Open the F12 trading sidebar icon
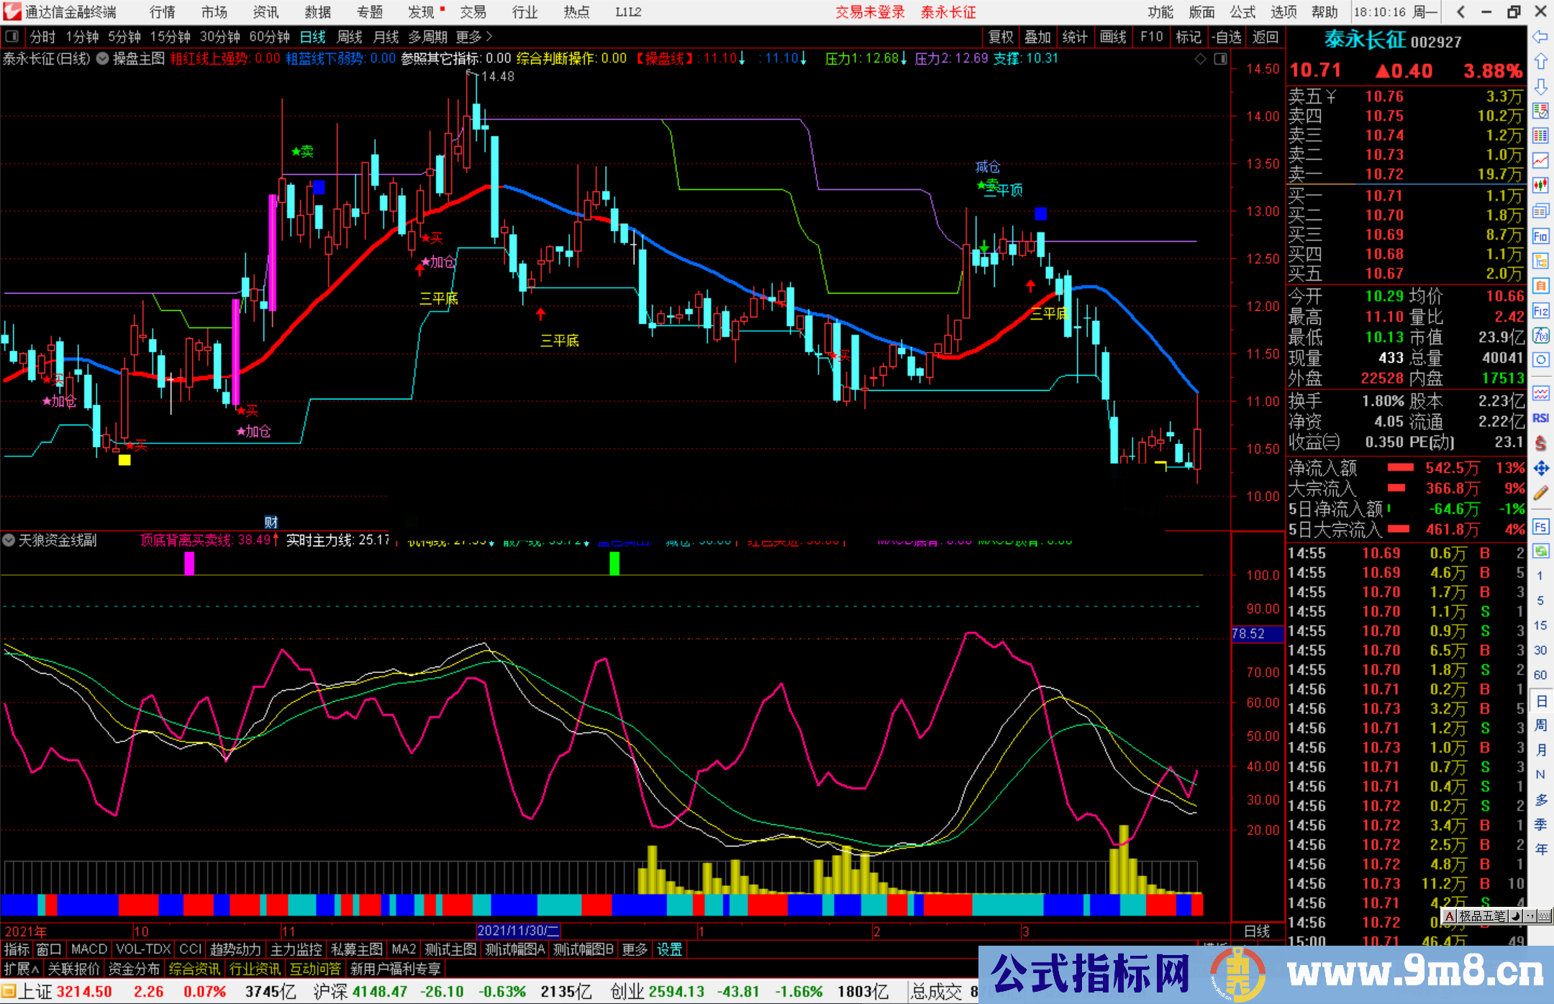1554x1004 pixels. [1540, 311]
